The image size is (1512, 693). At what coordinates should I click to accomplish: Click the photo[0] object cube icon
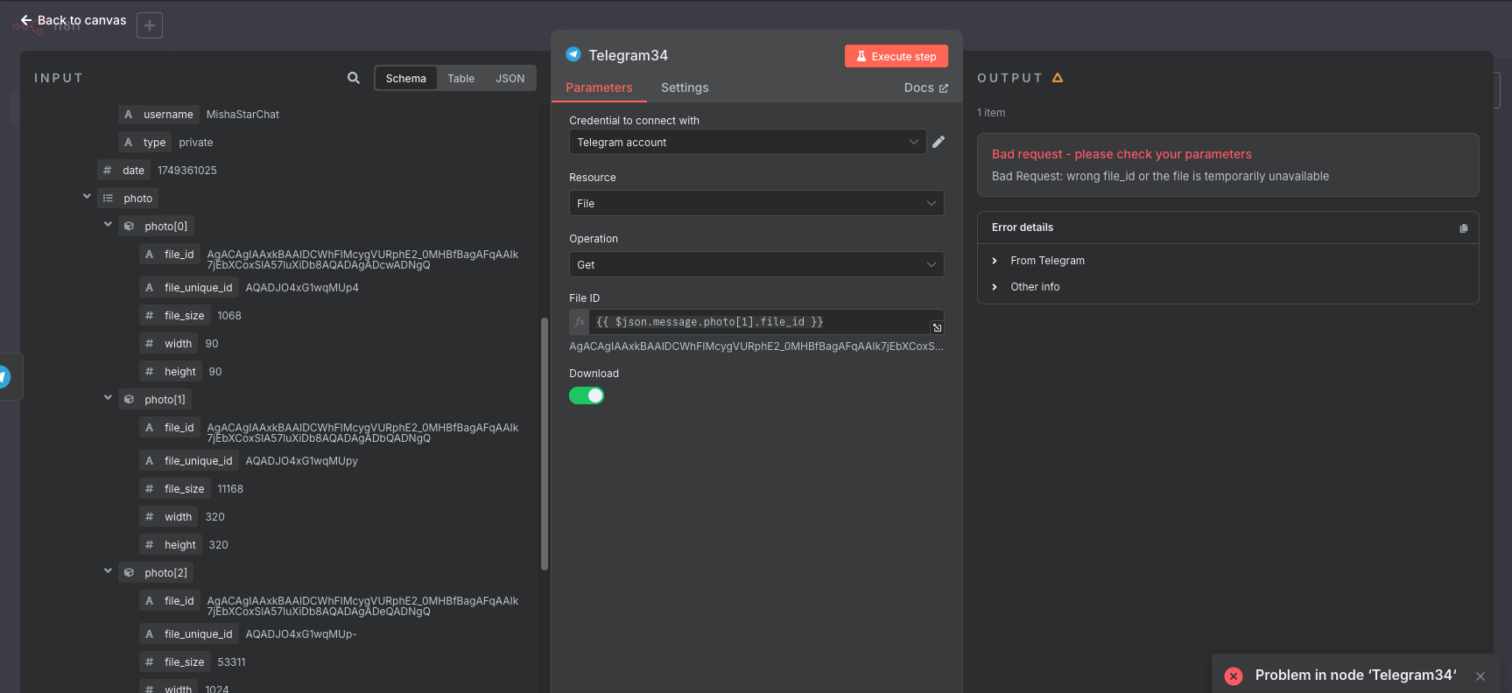click(129, 227)
